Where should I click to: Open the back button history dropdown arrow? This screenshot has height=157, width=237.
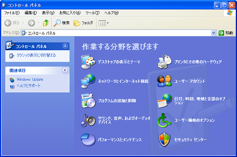click(x=23, y=23)
